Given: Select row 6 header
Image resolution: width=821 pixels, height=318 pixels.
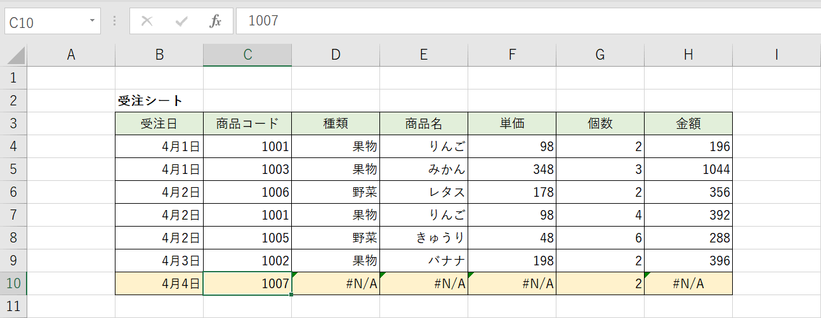Looking at the screenshot, I should coord(13,192).
